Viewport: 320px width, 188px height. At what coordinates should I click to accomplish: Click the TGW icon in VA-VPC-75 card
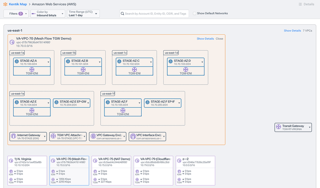(x=95, y=180)
